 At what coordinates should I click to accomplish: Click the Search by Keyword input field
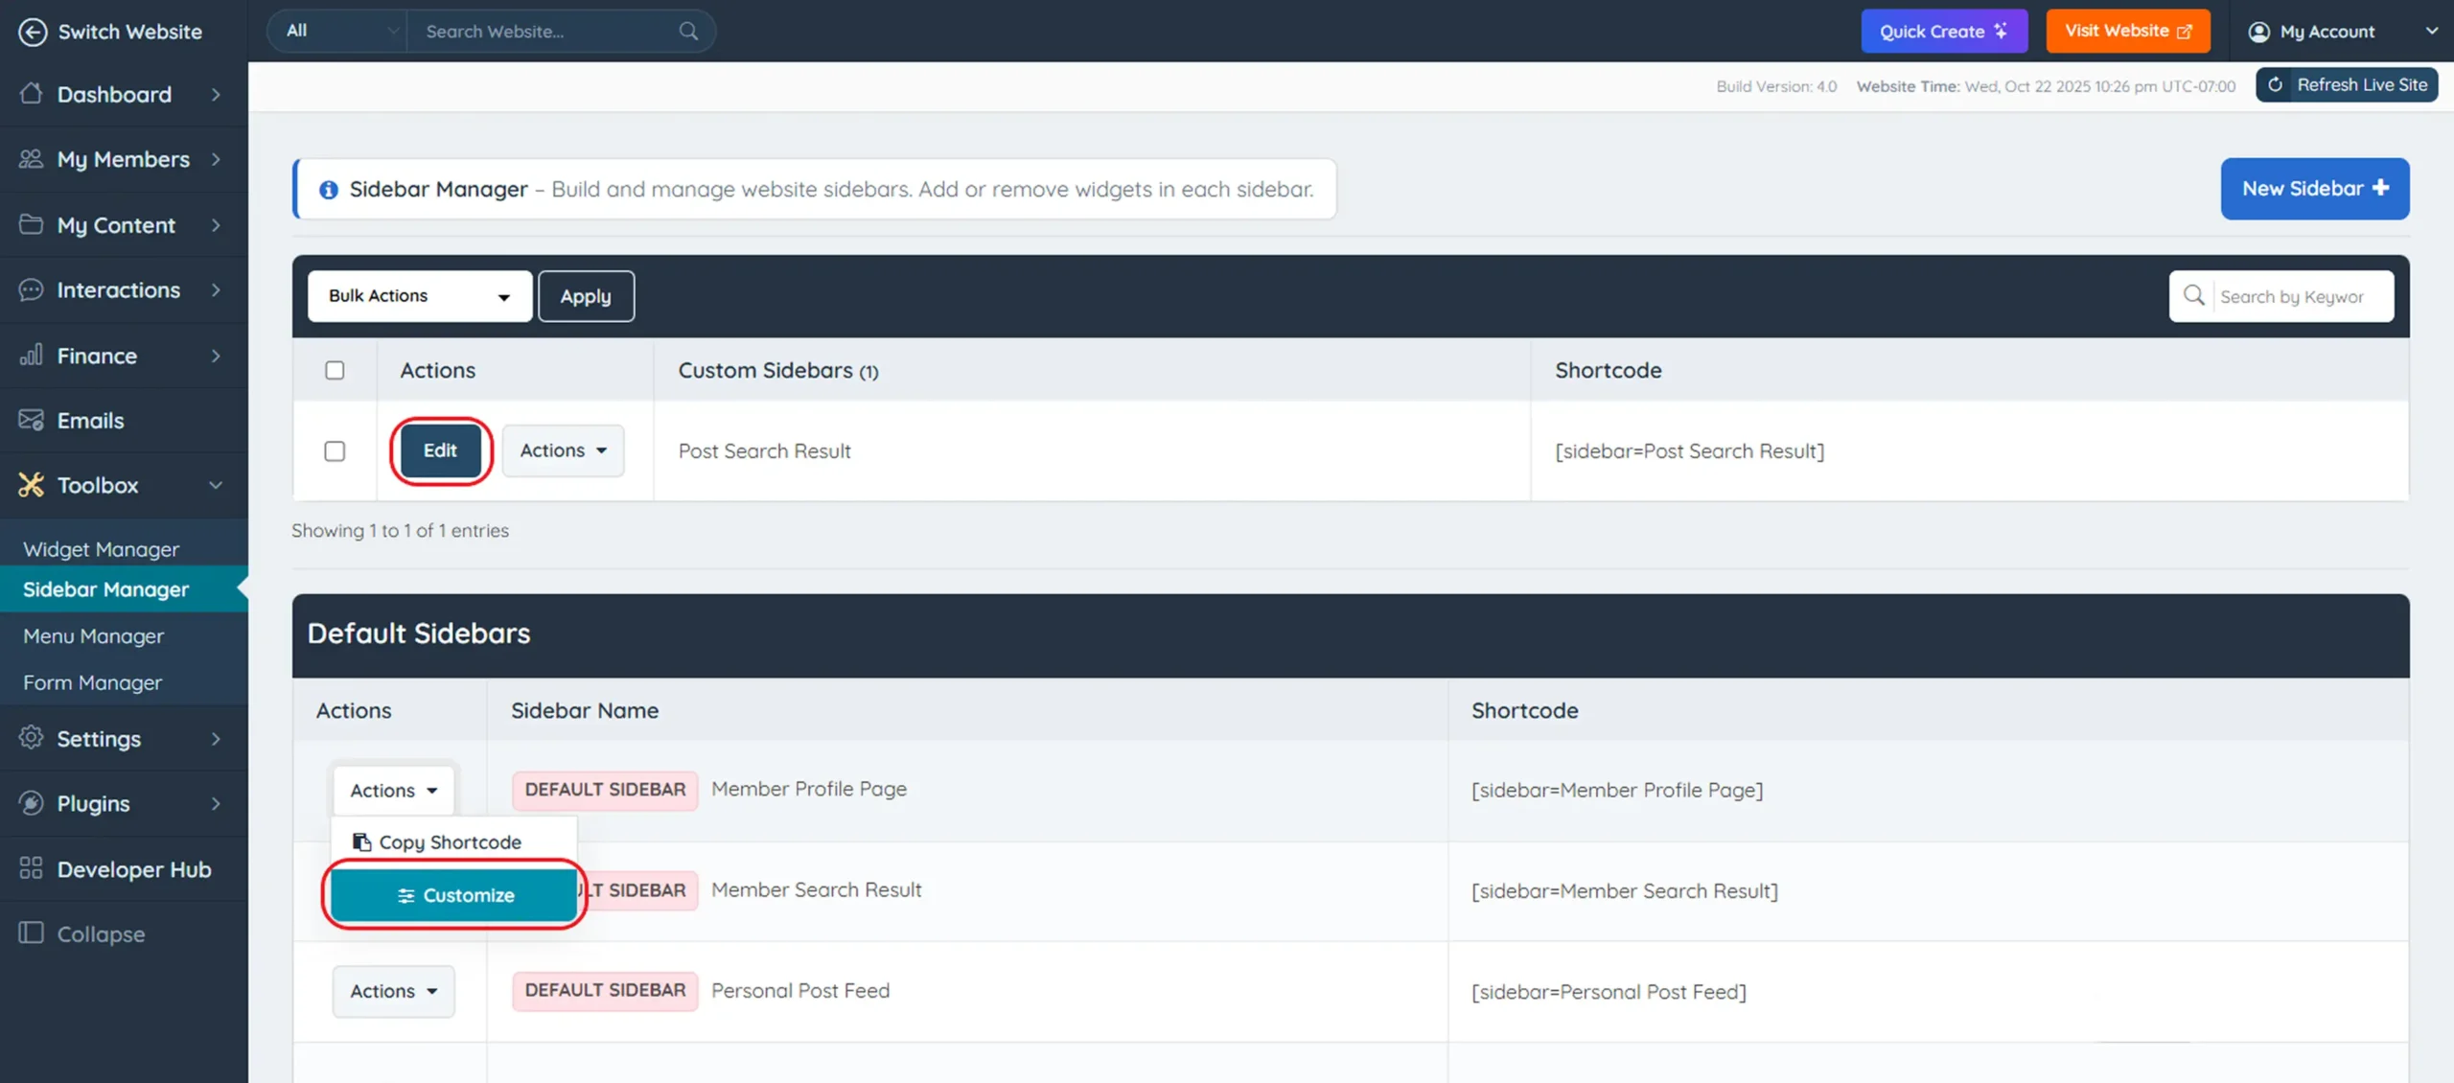point(2299,296)
